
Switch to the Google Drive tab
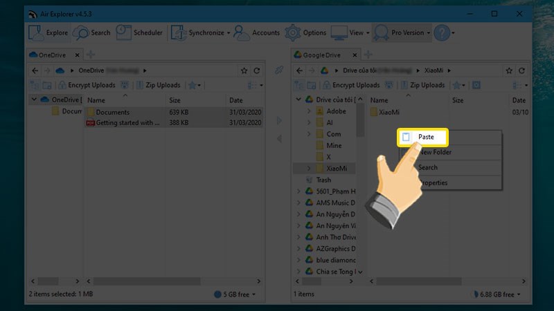pyautogui.click(x=321, y=55)
